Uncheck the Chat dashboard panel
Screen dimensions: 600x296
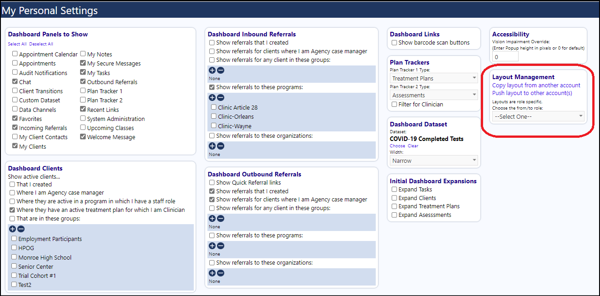(15, 82)
